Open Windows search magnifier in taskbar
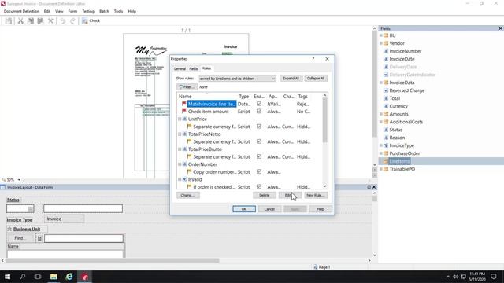The width and height of the screenshot is (504, 283). (x=23, y=277)
